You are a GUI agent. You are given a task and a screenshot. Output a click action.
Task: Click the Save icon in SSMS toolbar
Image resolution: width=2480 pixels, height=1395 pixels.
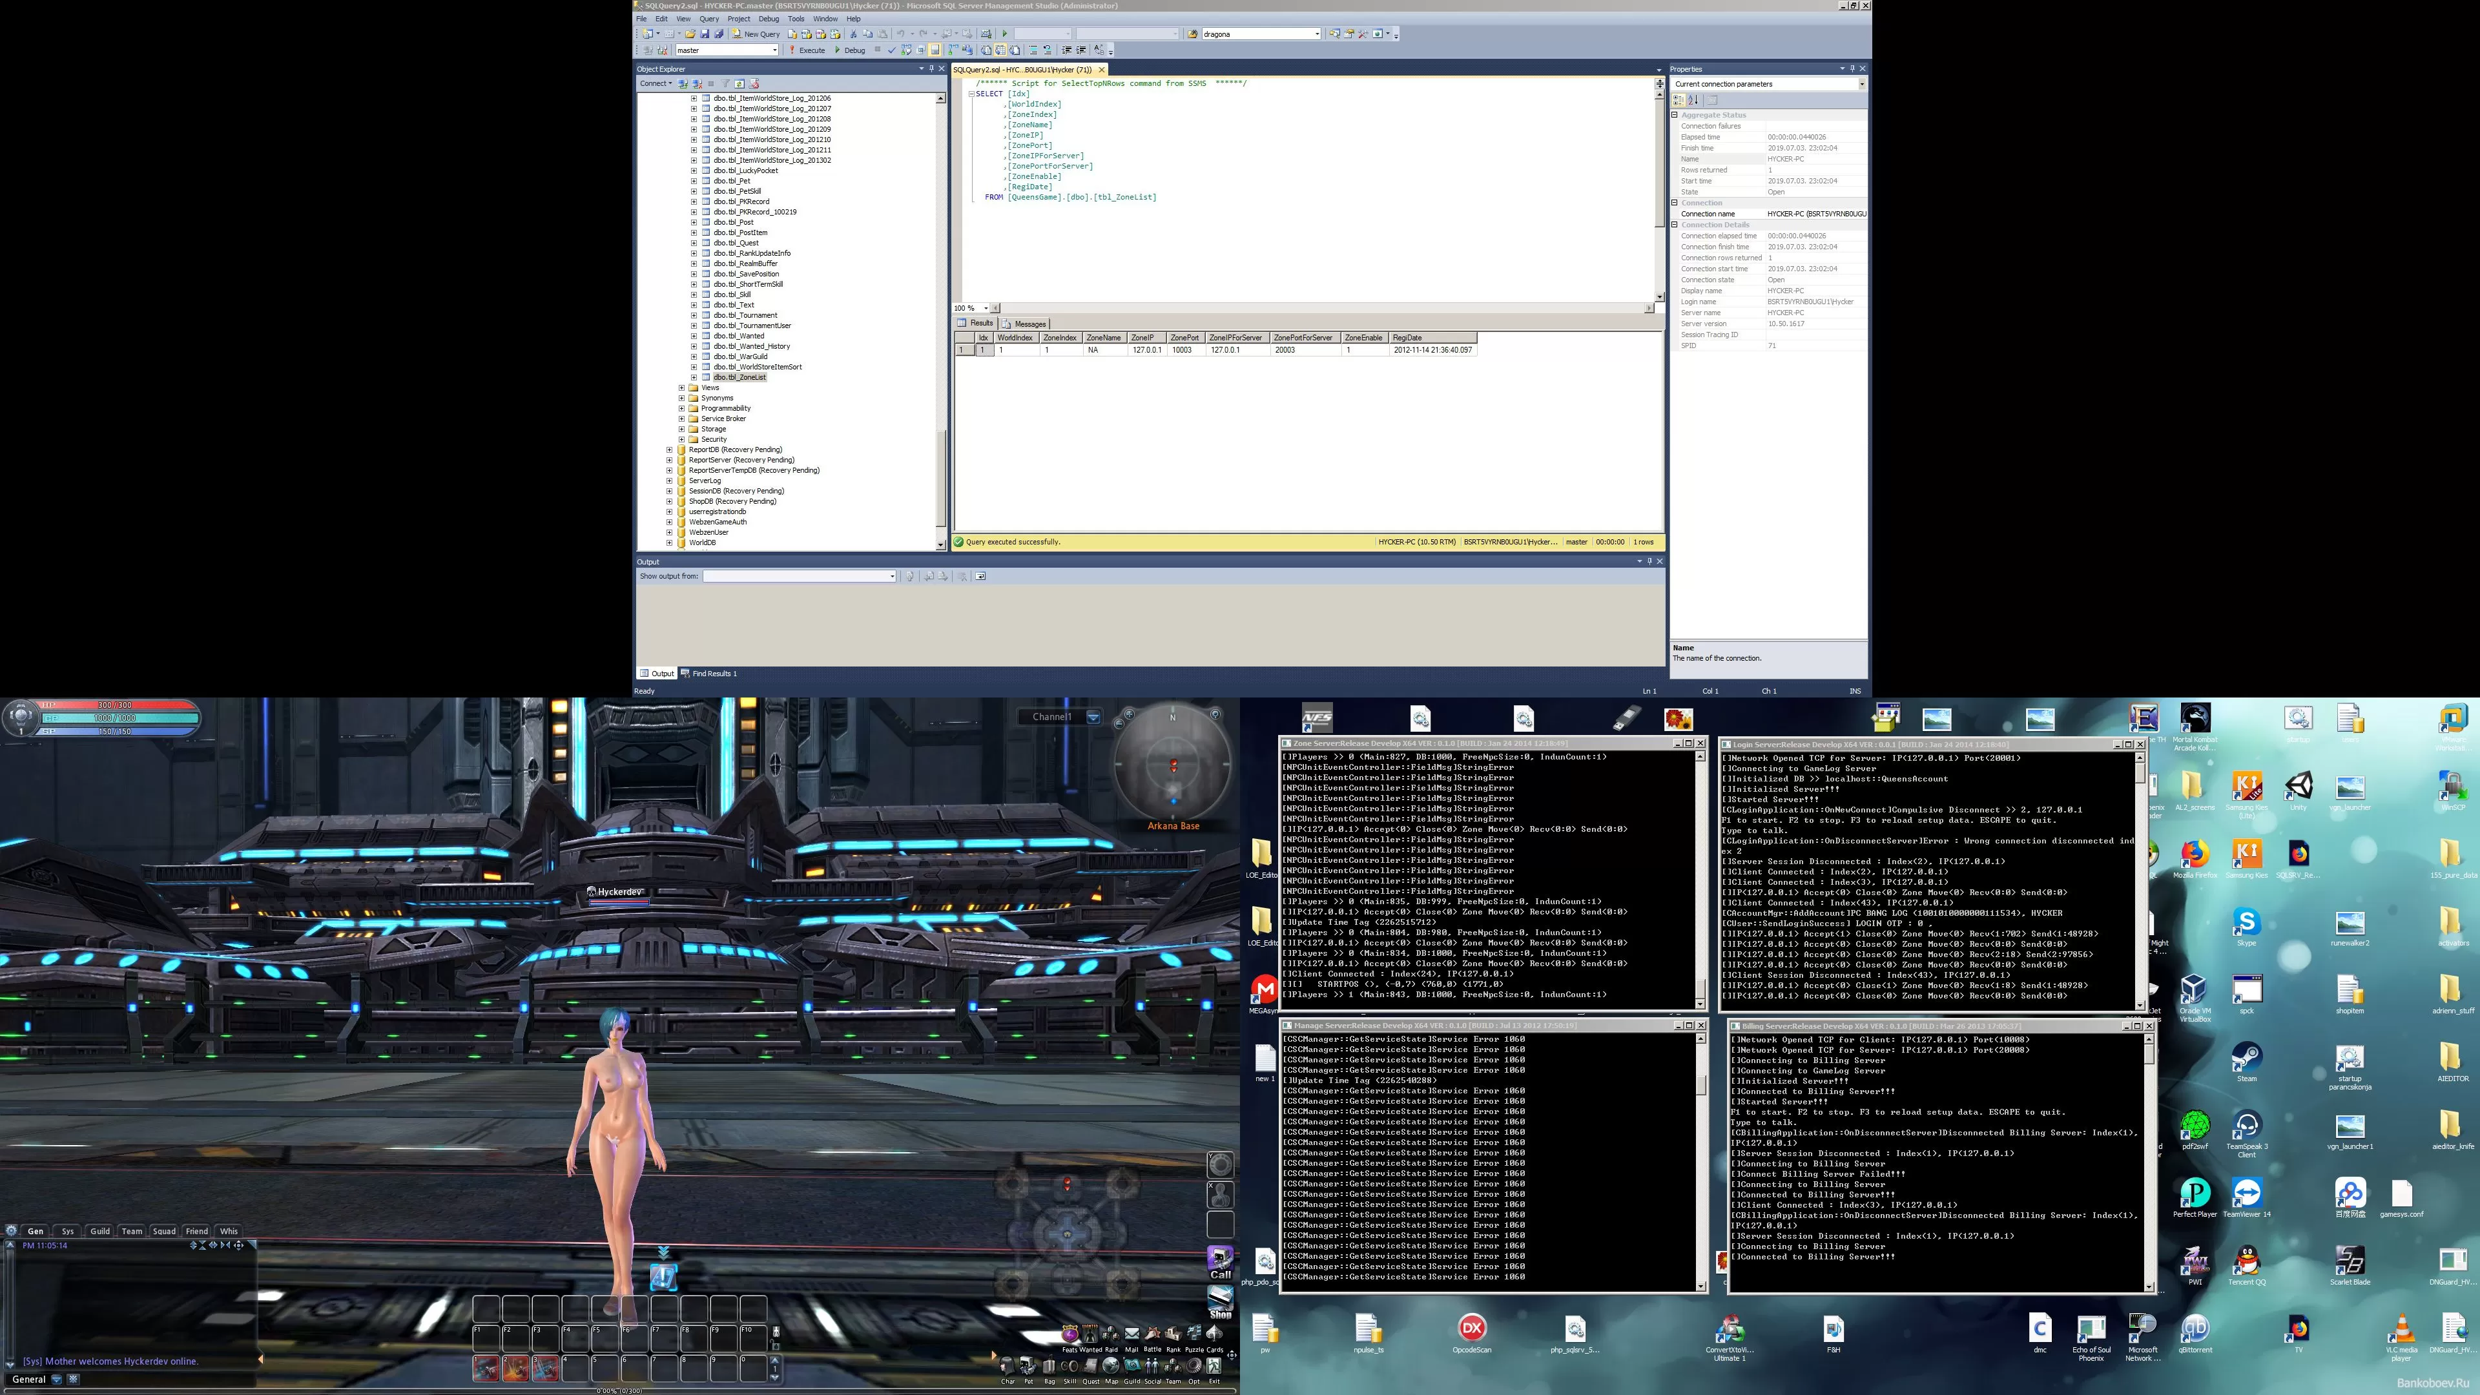coord(704,34)
